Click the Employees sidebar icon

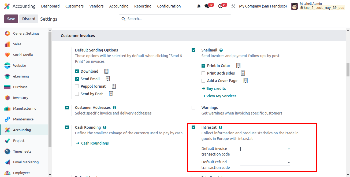point(8,173)
